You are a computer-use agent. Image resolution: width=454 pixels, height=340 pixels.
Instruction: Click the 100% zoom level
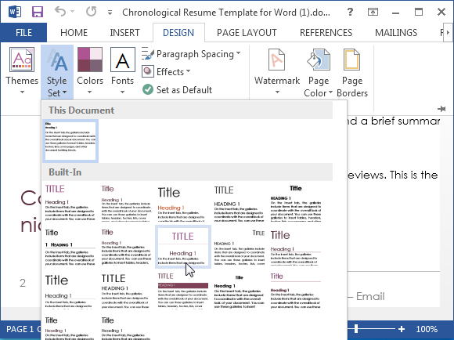(x=427, y=329)
